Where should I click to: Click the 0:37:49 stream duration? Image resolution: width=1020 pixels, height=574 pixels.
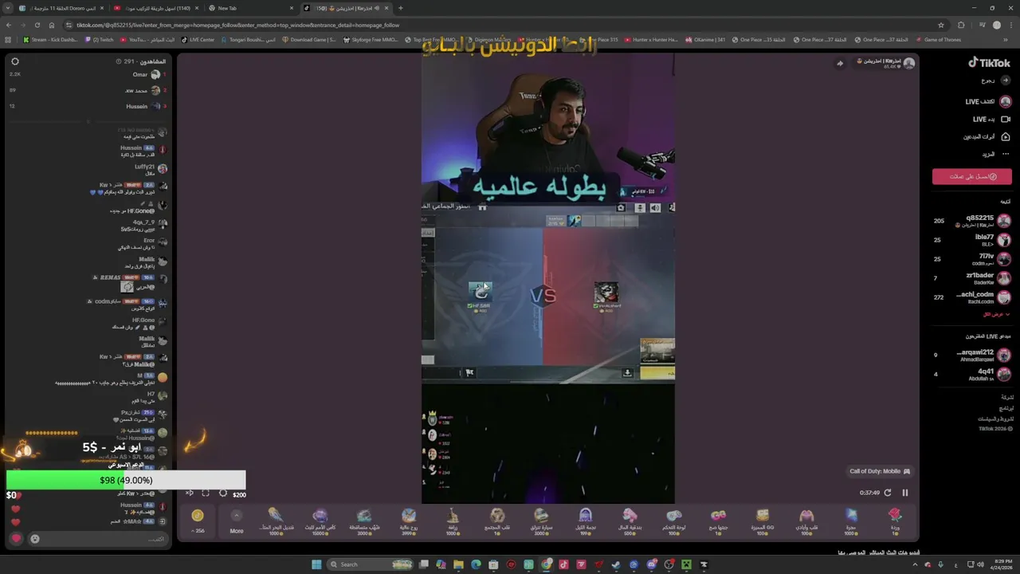click(869, 493)
